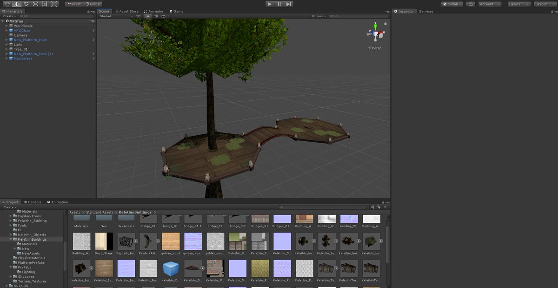This screenshot has height=288, width=558.
Task: Open the Project search by label filter
Action: click(379, 207)
